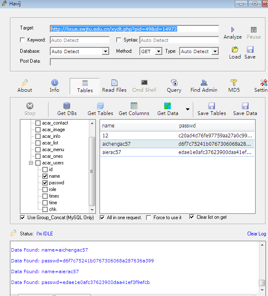This screenshot has width=268, height=296.
Task: Select the row named 12
Action: coord(177,135)
